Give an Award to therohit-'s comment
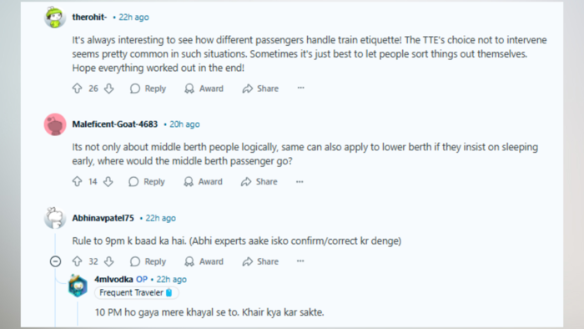Screen dimensions: 584x329 pos(204,89)
